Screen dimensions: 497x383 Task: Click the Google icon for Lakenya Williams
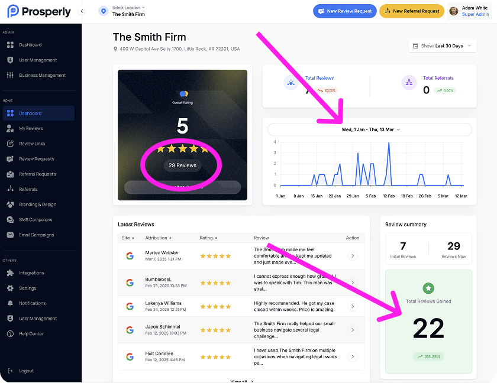pos(130,306)
